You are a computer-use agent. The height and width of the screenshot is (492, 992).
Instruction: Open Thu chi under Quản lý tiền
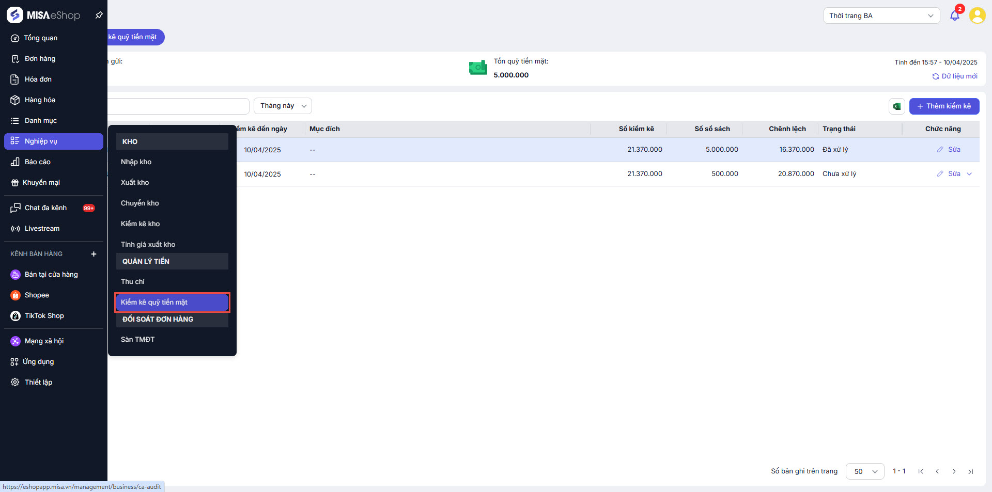pos(133,282)
